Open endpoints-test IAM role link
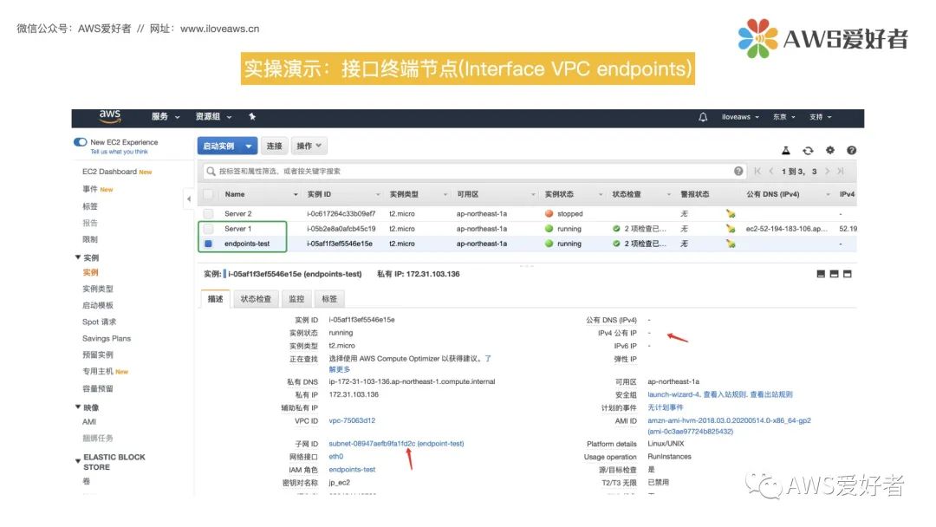The image size is (936, 527). [352, 470]
